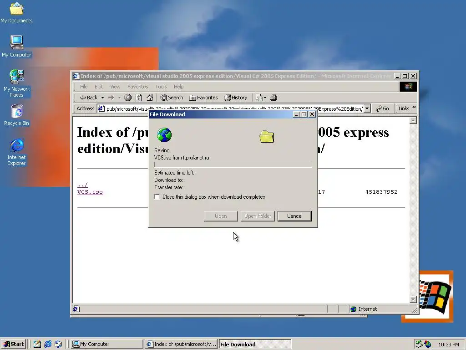Viewport: 466px width, 350px height.
Task: Click the folder icon in the File Download dialog
Action: (267, 137)
